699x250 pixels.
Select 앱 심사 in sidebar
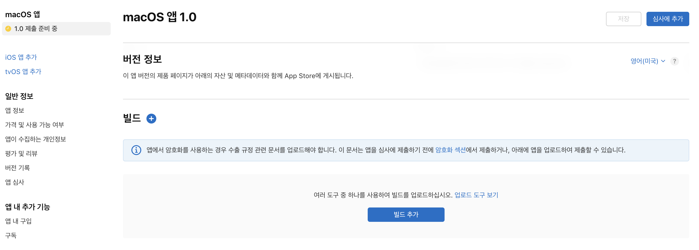(x=15, y=182)
